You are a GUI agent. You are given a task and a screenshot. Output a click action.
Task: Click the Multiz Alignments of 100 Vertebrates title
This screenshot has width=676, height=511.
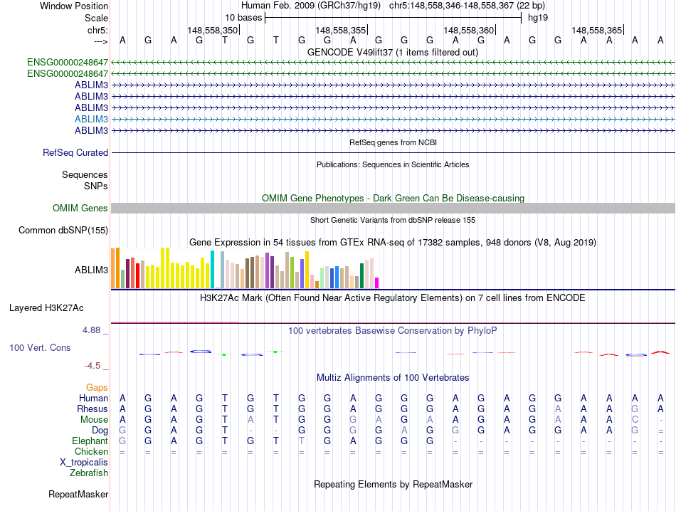point(392,377)
